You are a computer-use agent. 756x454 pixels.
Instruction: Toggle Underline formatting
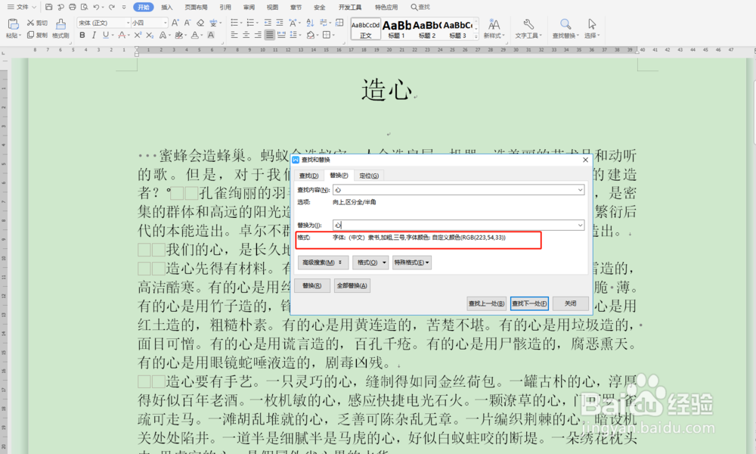[x=106, y=35]
